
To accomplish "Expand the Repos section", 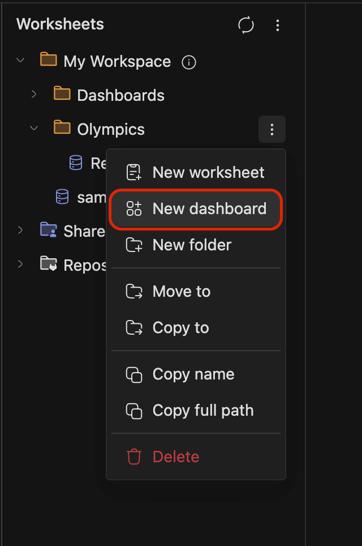I will click(x=20, y=264).
